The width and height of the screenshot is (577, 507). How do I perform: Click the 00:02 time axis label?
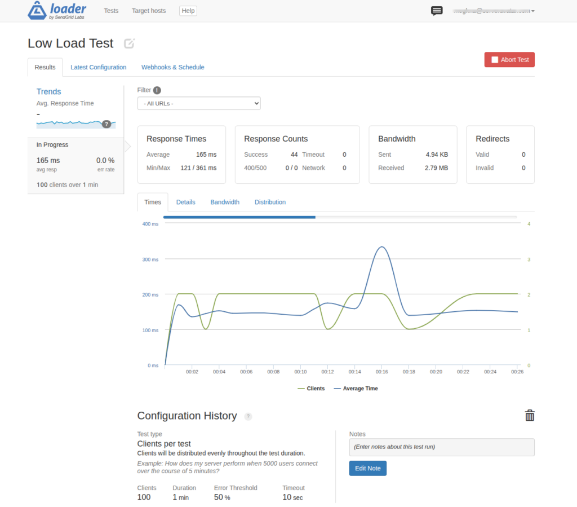point(192,372)
